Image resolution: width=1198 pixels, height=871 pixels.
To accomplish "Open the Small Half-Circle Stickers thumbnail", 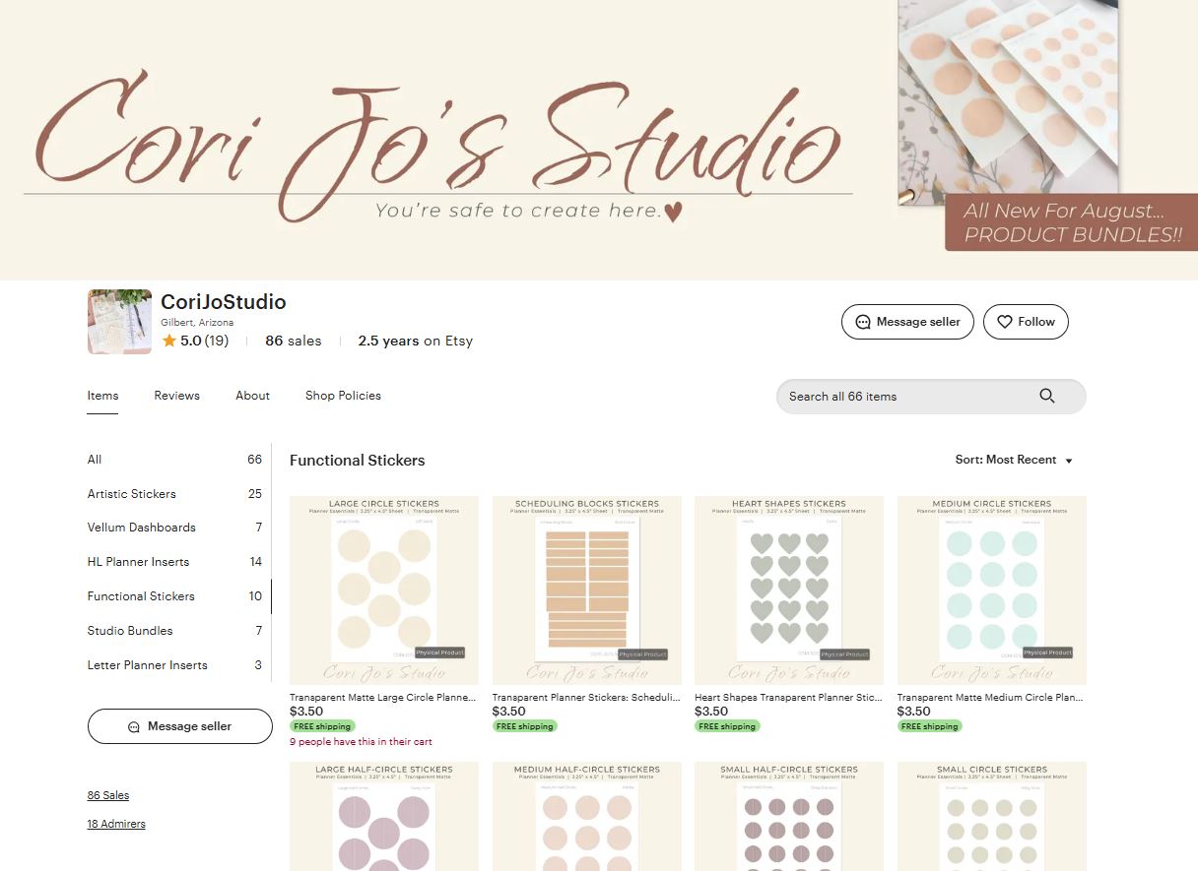I will 789,816.
